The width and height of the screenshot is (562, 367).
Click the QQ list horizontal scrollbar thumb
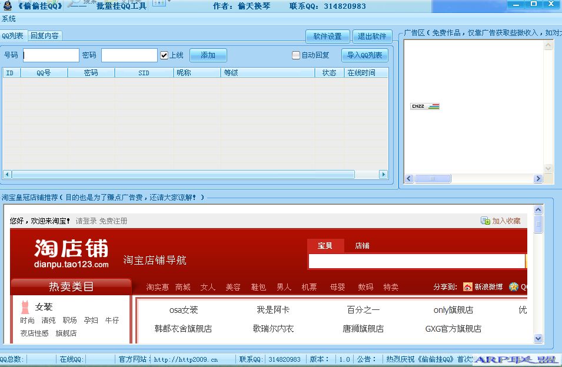[183, 174]
